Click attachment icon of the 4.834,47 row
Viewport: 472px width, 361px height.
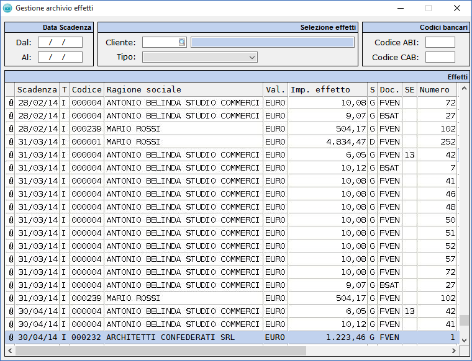11,141
